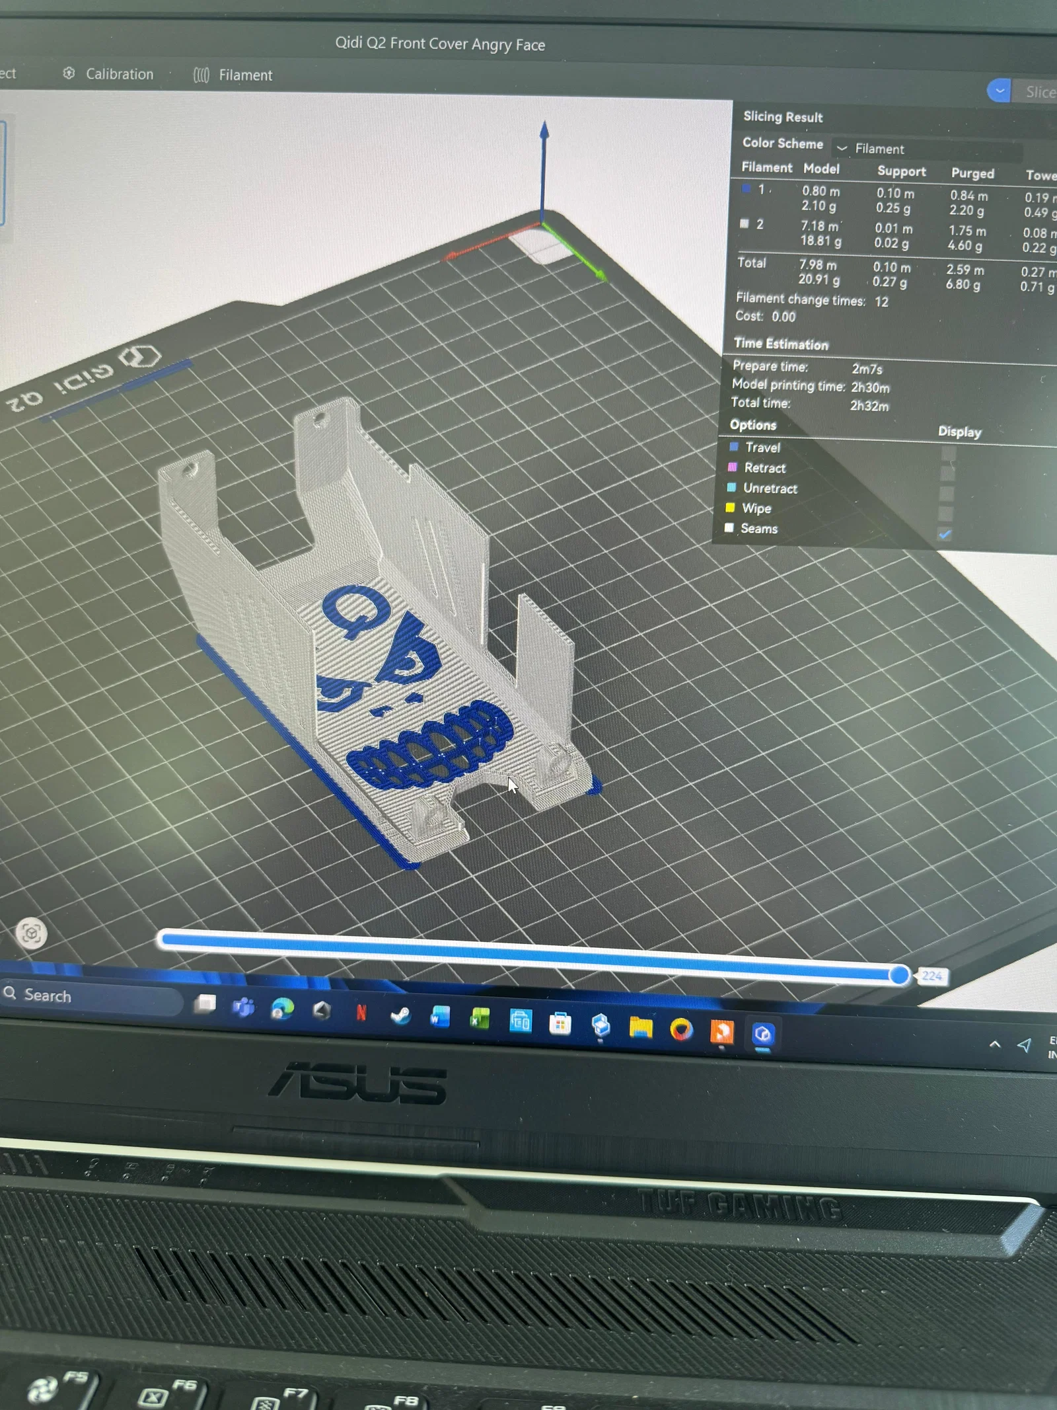Screen dimensions: 1057x1410
Task: Click the gray swatch of filament 2
Action: (x=745, y=223)
